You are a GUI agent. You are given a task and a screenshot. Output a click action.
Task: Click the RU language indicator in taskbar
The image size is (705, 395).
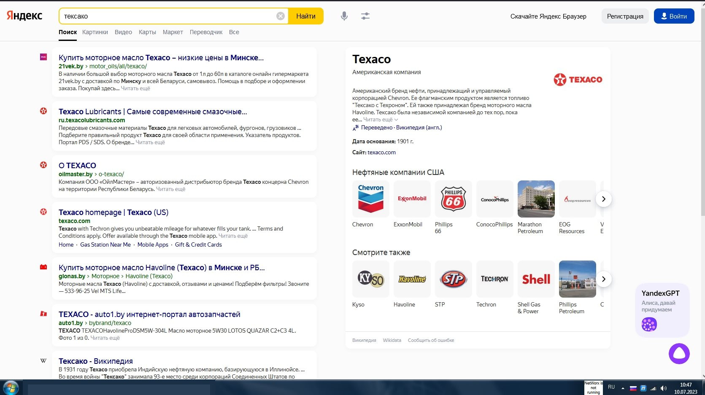611,387
